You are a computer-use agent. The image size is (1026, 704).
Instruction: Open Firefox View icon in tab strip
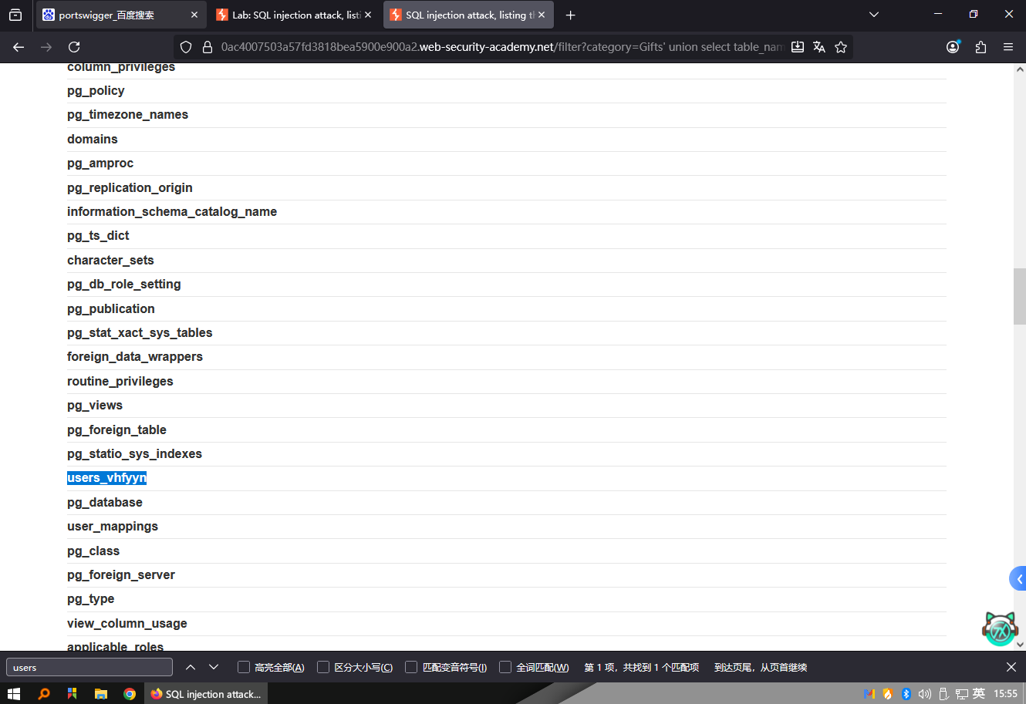coord(15,15)
